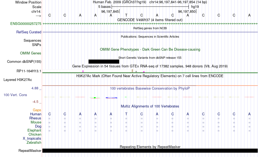The image size is (258, 157).
Task: Select the RefSeq Curated track label
Action: 29,32
